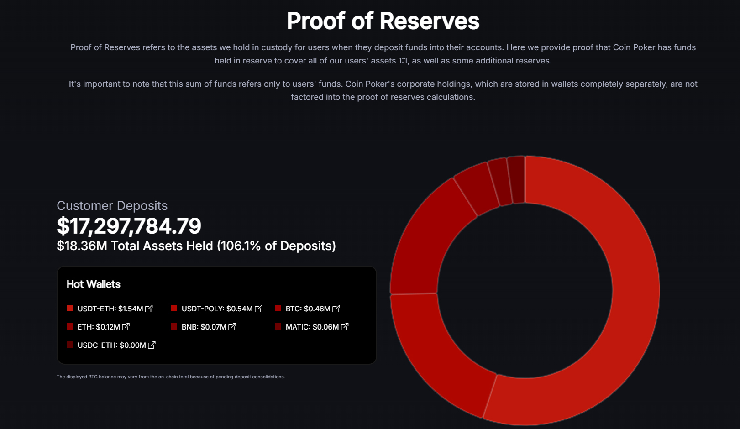The image size is (740, 429).
Task: Click the MATIC wallet external link icon
Action: tap(345, 327)
